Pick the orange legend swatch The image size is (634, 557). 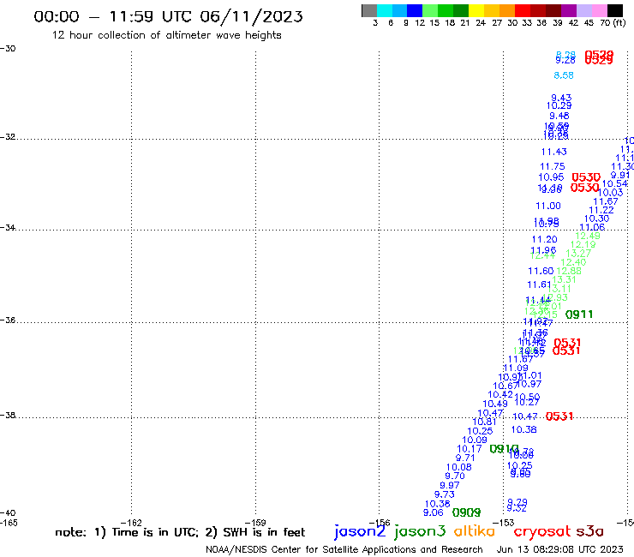507,11
